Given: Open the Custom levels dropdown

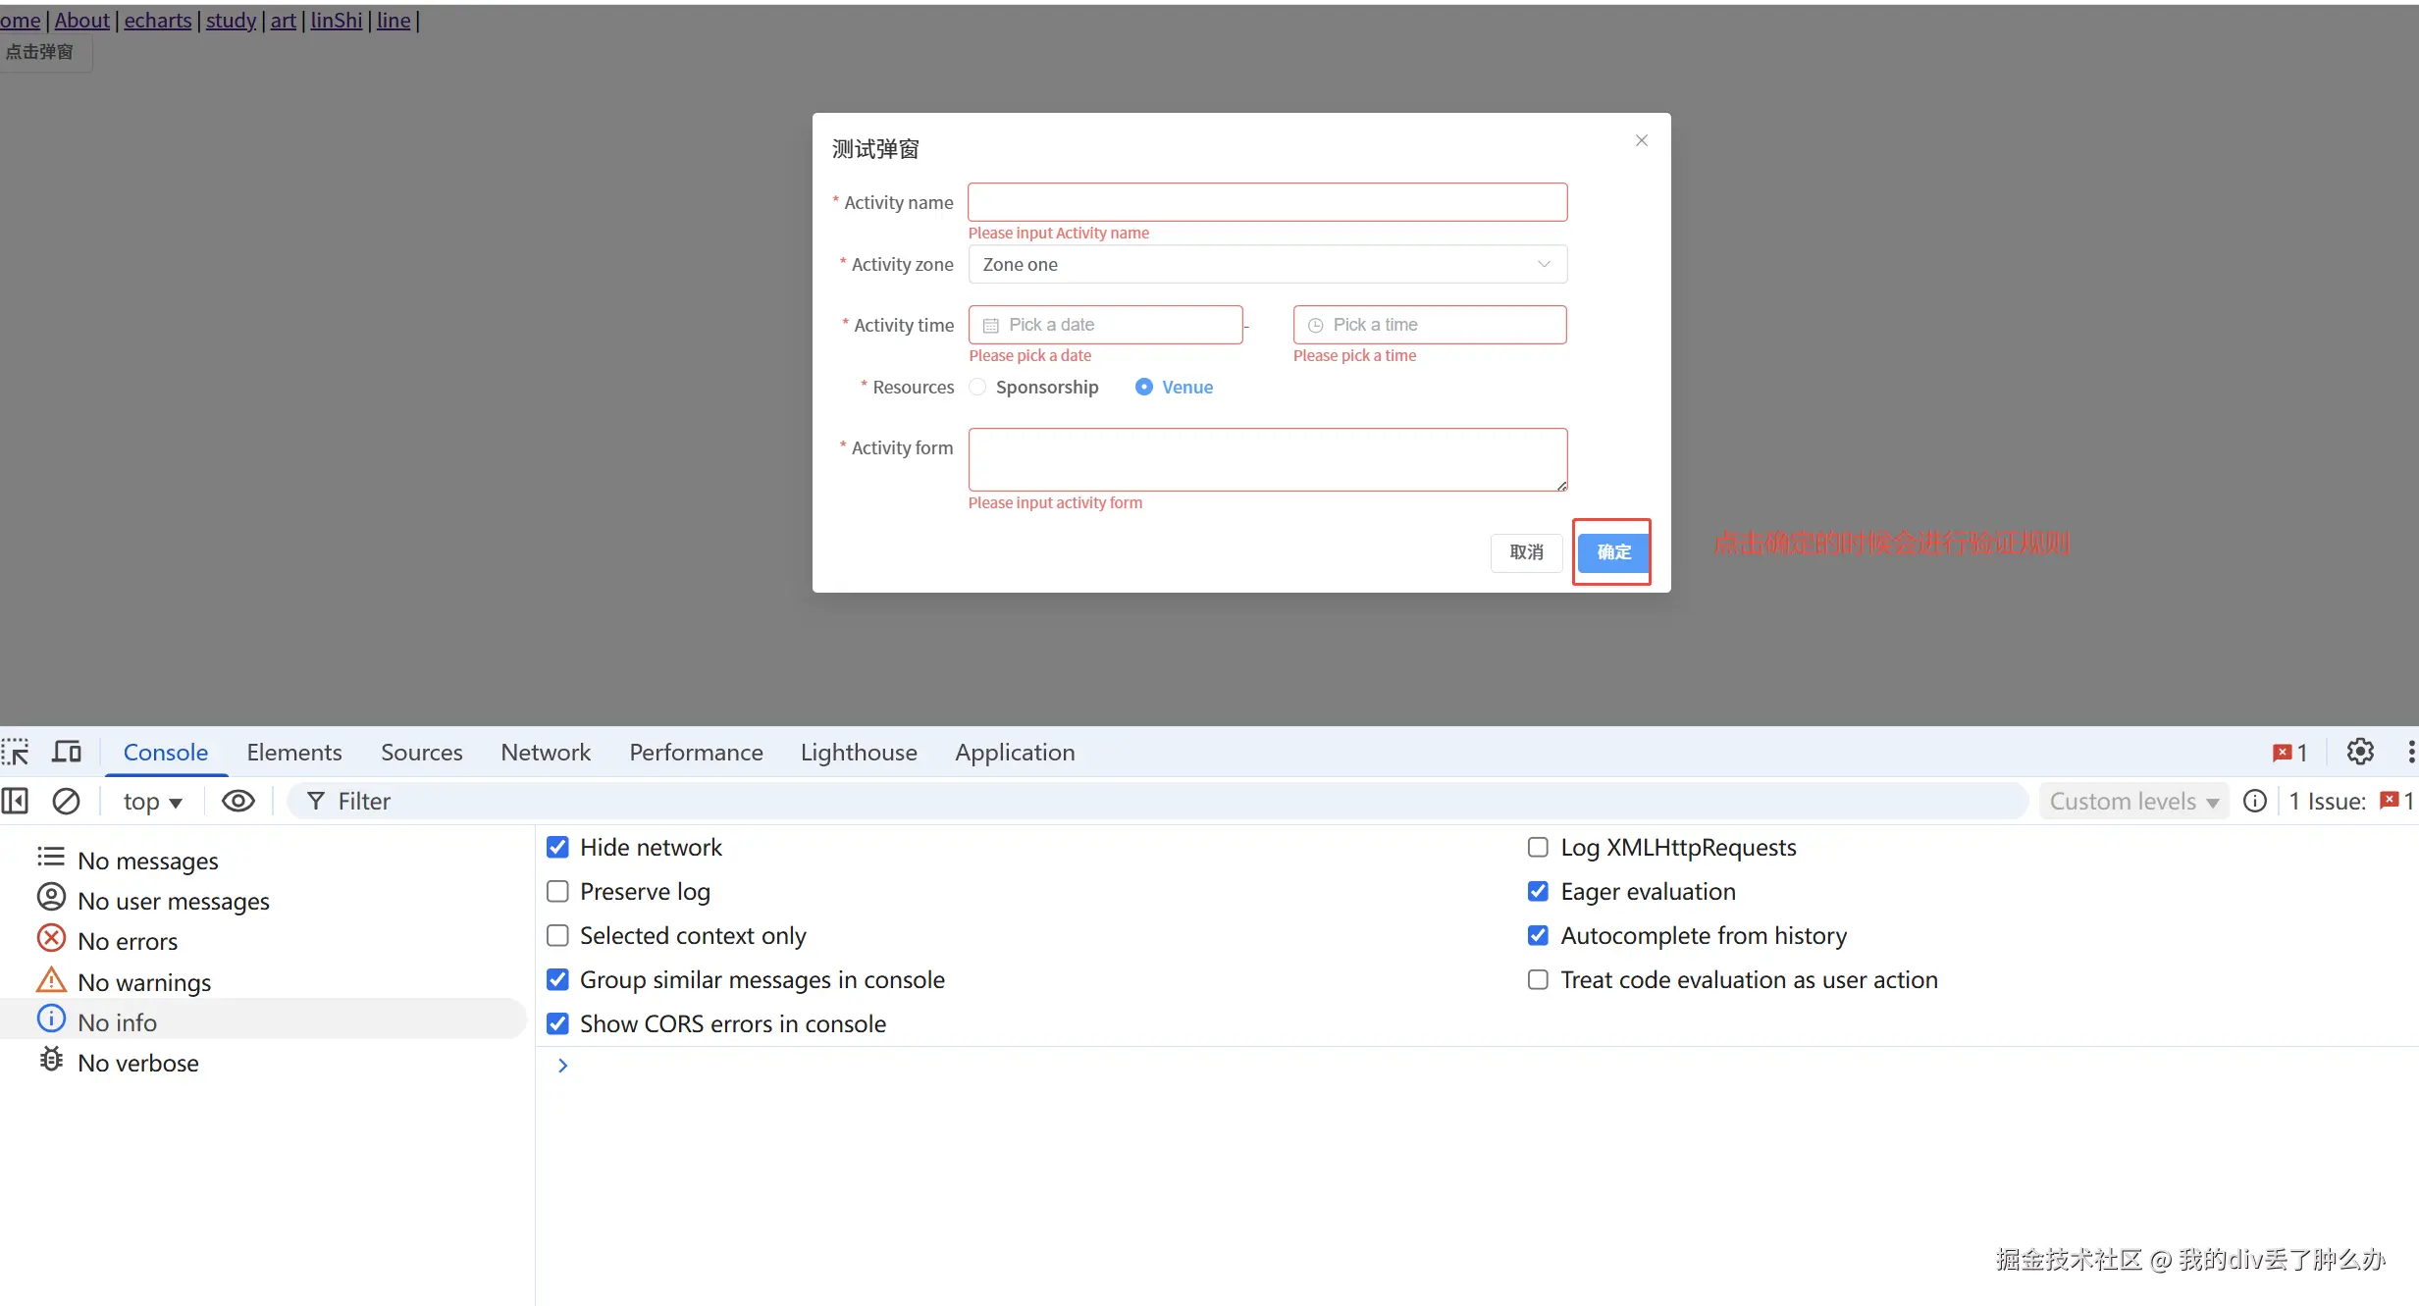Looking at the screenshot, I should (2132, 802).
